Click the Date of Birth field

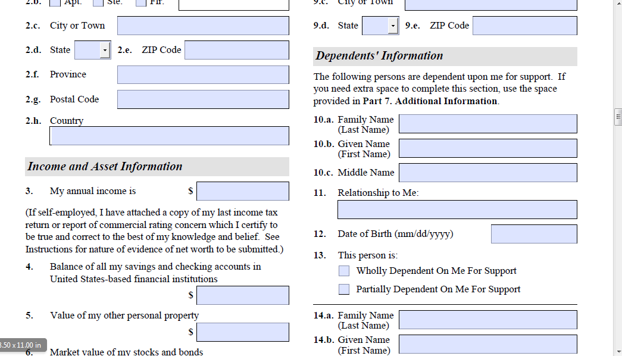point(534,234)
